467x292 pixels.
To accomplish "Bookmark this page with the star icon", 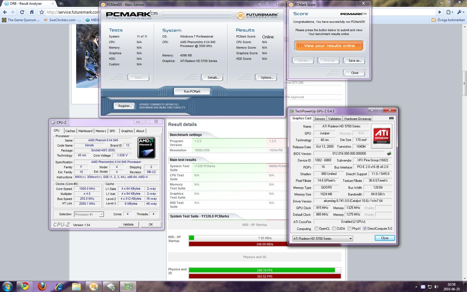I will point(42,12).
